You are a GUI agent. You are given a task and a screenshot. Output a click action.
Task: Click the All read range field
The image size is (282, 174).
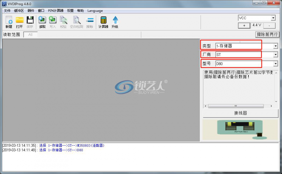tap(30, 35)
